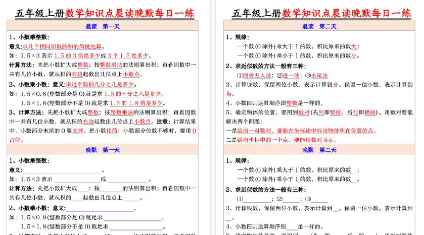Viewport: 424px width, 235px height.
Task: Click the red word 数对 in item 5
Action: pyautogui.click(x=304, y=112)
